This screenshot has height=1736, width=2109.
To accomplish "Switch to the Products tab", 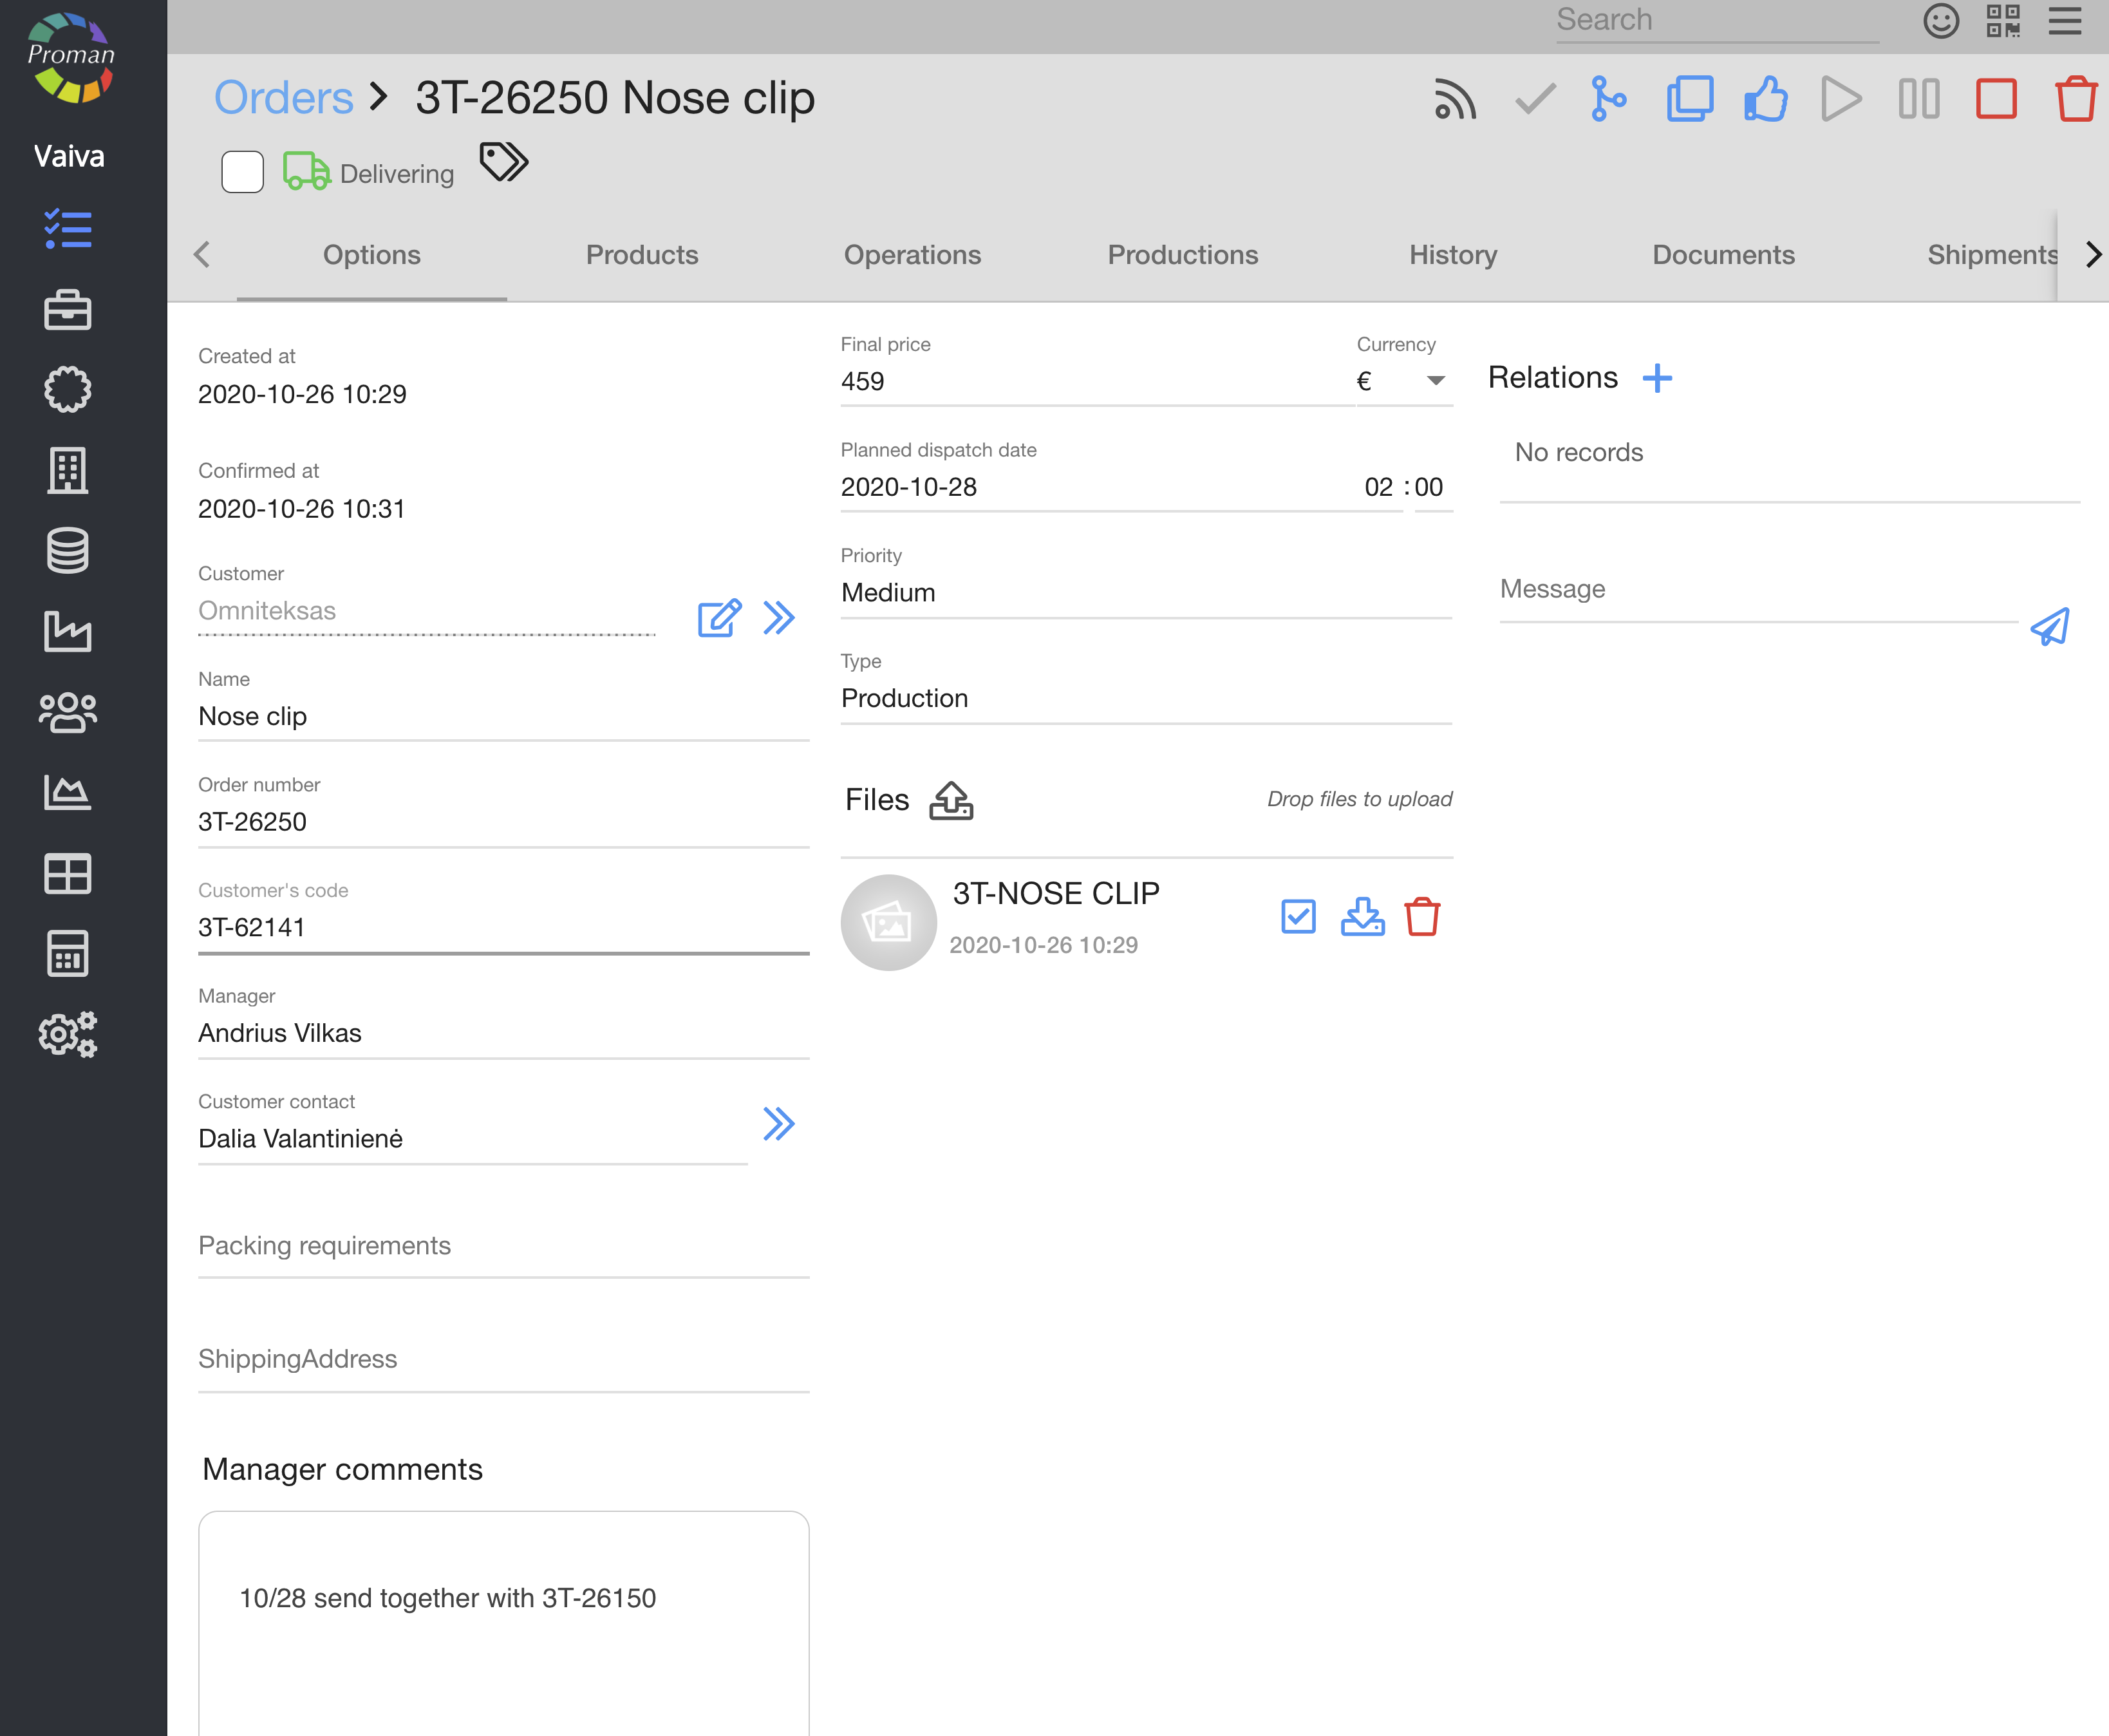I will point(642,255).
